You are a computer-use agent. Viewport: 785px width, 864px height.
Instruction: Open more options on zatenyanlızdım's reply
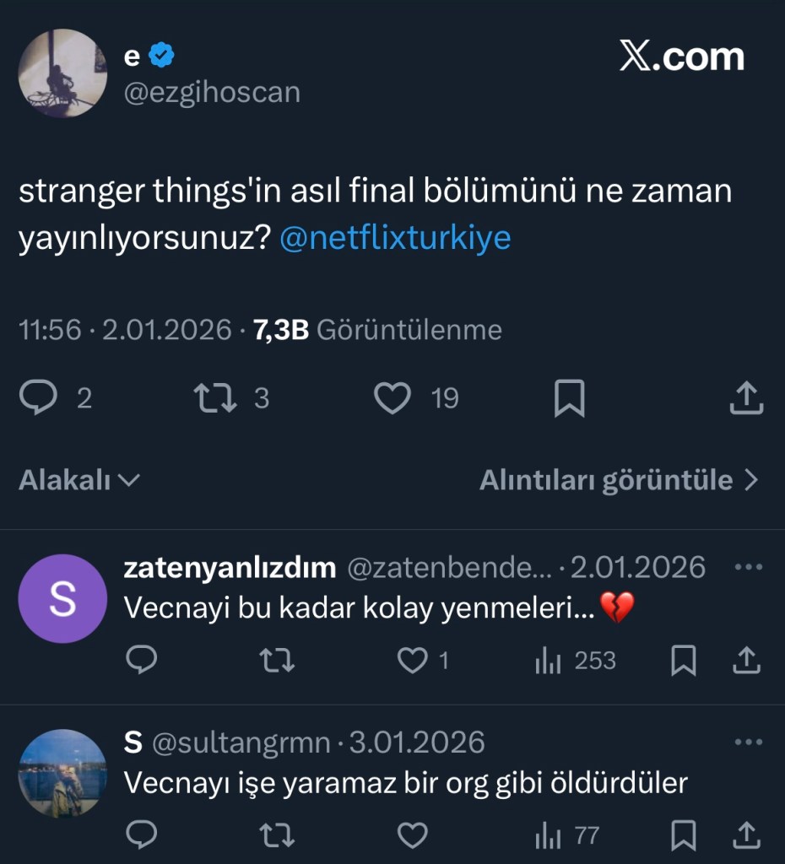pyautogui.click(x=748, y=567)
